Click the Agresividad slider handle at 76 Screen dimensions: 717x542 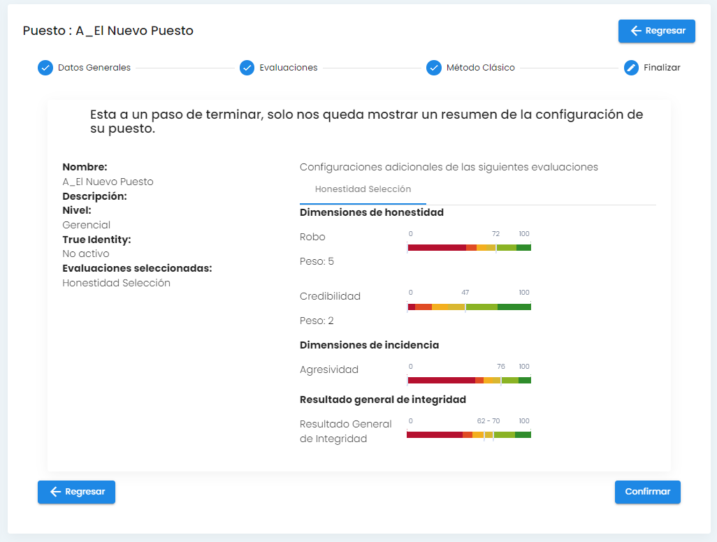501,380
